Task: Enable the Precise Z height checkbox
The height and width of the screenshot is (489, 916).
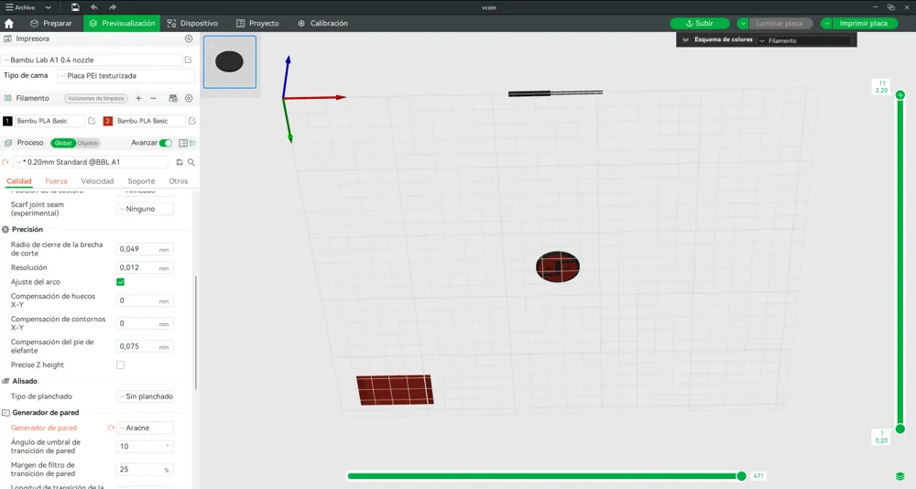Action: tap(120, 365)
